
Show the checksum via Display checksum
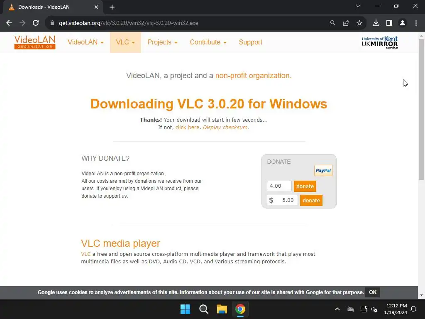click(x=225, y=127)
